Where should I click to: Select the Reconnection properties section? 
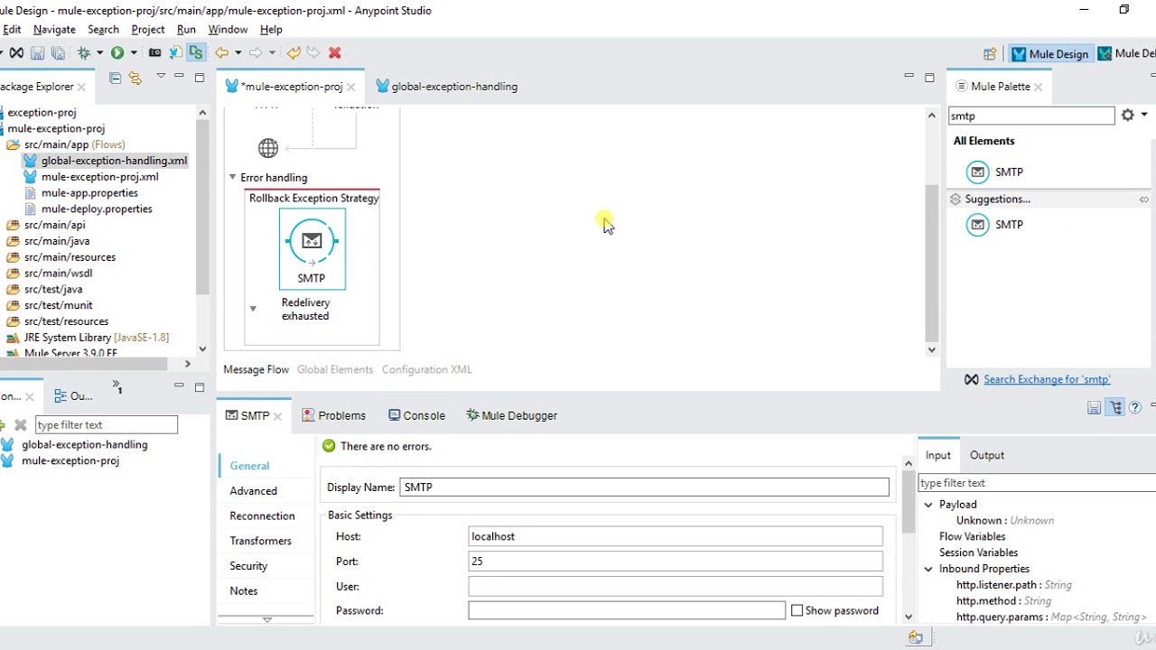coord(263,516)
